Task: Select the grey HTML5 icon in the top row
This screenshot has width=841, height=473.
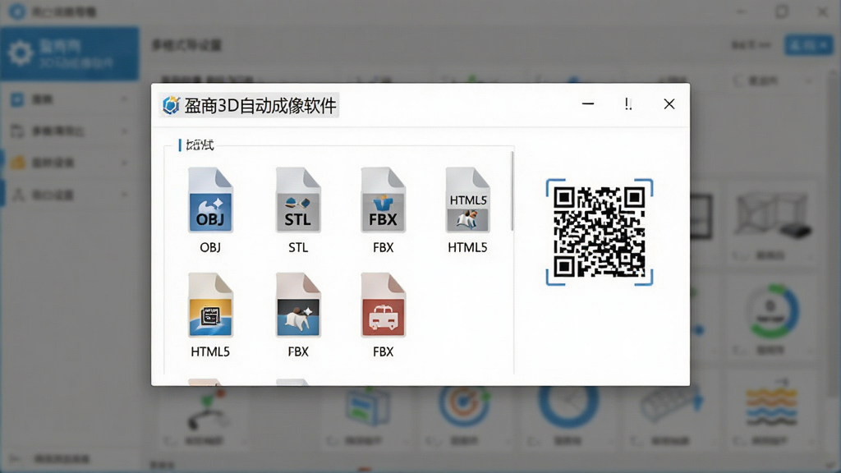Action: (x=467, y=200)
